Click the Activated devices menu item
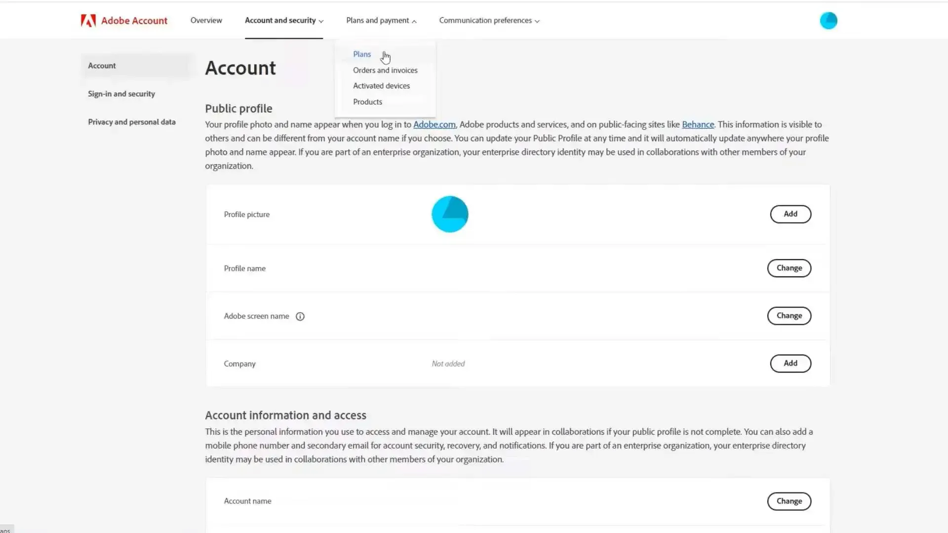Viewport: 948px width, 533px height. pyautogui.click(x=382, y=85)
